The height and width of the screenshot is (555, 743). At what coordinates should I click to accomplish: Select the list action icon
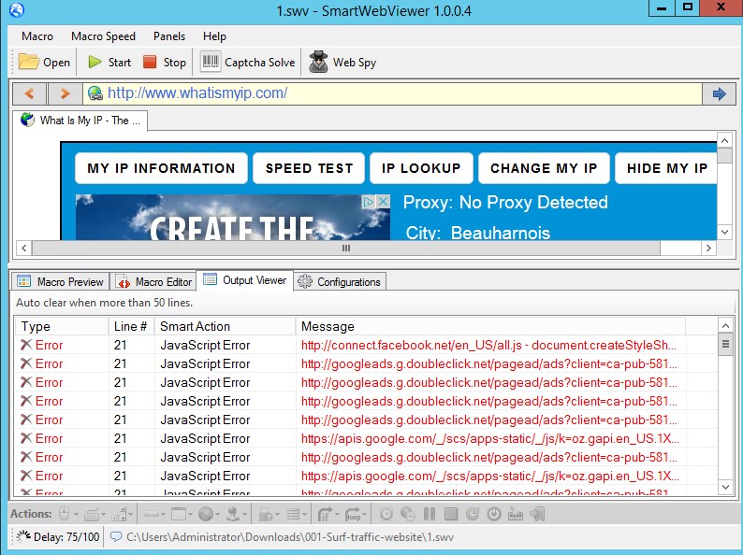point(293,514)
